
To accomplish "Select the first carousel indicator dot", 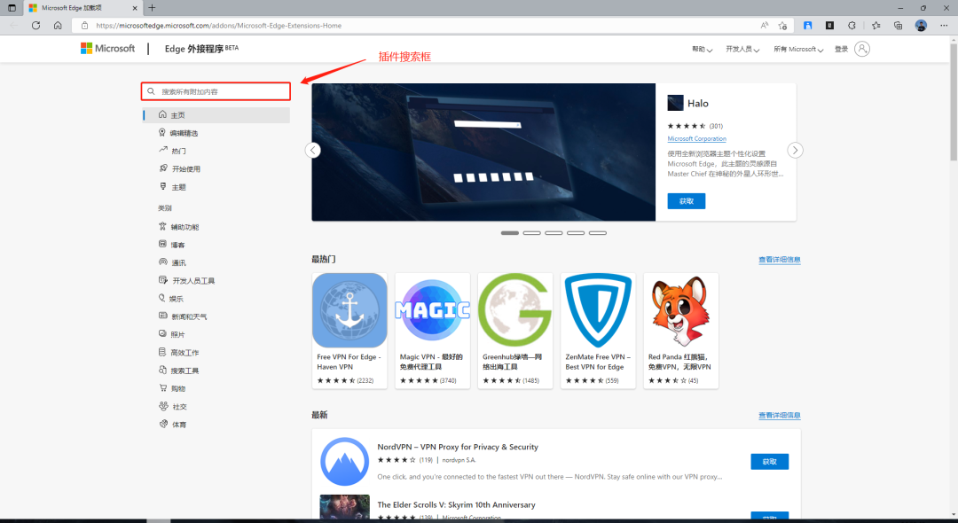I will click(509, 233).
